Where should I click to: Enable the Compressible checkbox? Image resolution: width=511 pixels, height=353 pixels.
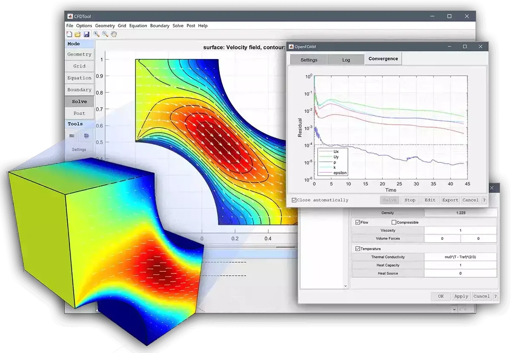point(393,222)
